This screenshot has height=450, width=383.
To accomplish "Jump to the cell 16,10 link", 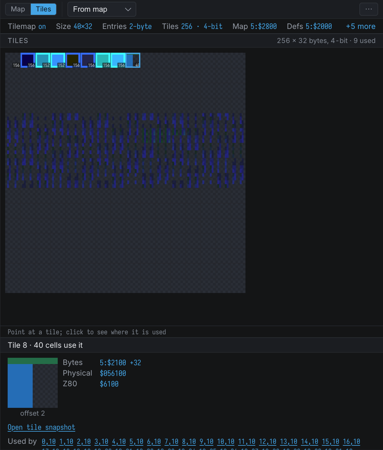I will pos(351,442).
